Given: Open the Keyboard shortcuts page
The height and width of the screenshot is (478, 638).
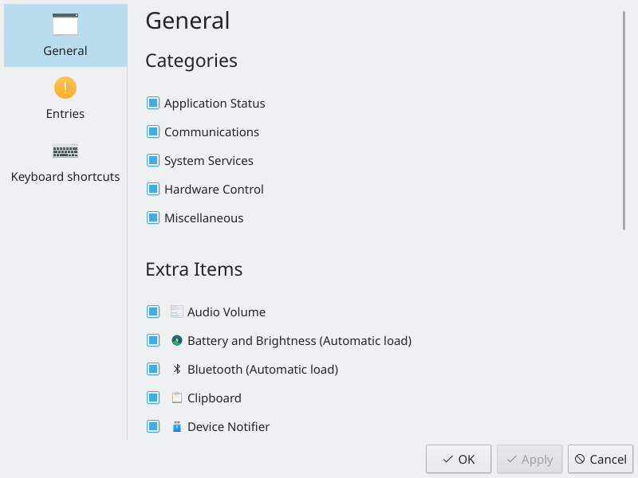Looking at the screenshot, I should [65, 163].
